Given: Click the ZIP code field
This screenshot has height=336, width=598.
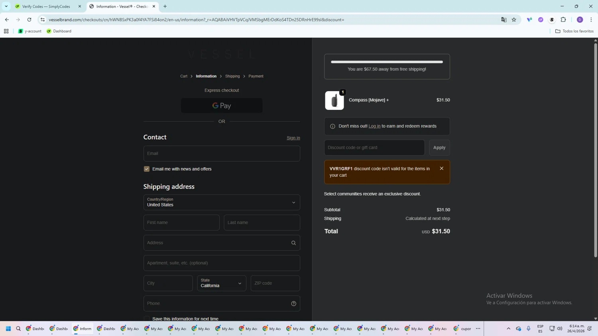Looking at the screenshot, I should [275, 283].
